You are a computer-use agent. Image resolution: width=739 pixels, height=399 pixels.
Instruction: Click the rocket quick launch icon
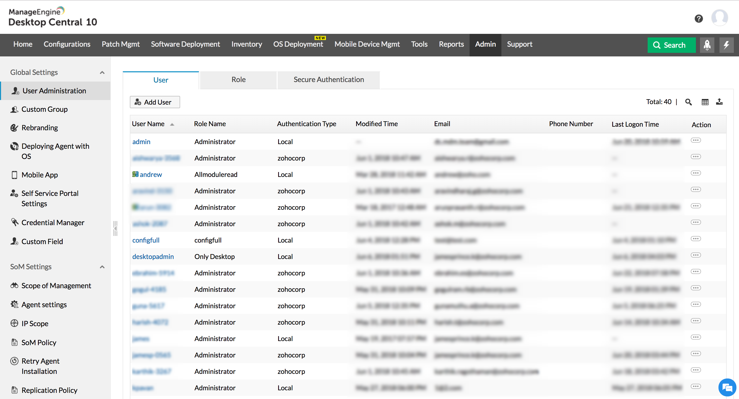coord(707,45)
